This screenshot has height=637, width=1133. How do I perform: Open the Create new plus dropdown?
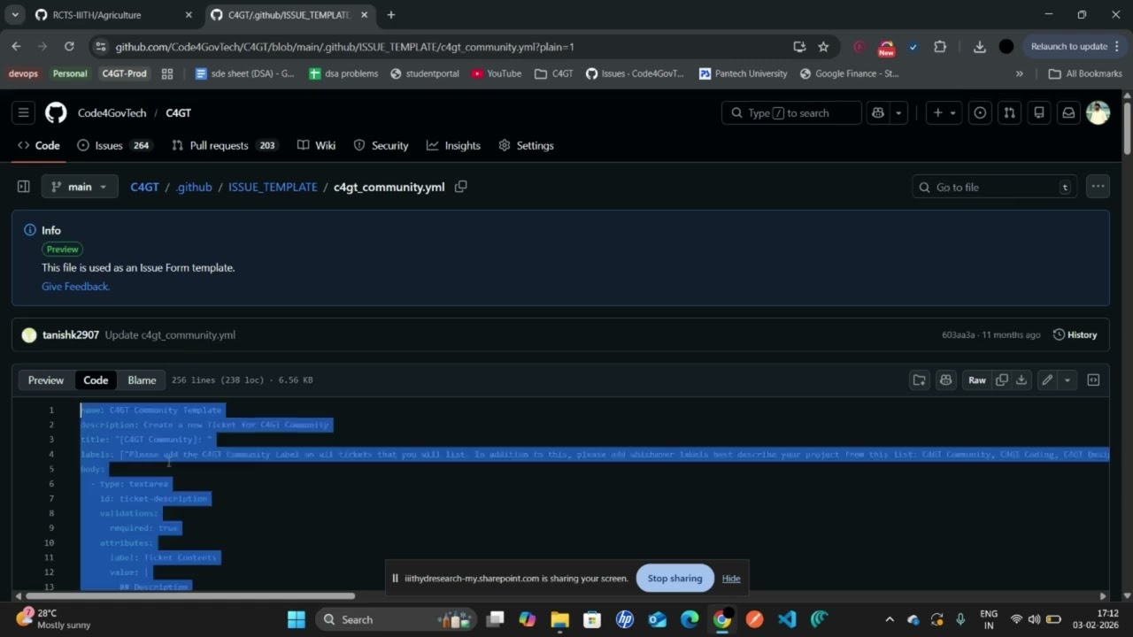944,112
